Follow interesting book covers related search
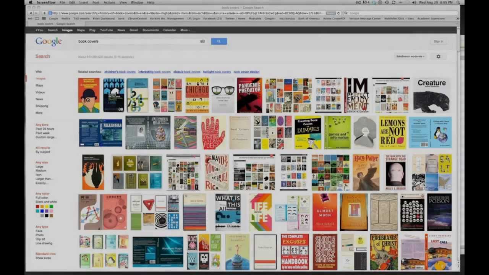Screen dimensions: 489x275 (x=154, y=72)
